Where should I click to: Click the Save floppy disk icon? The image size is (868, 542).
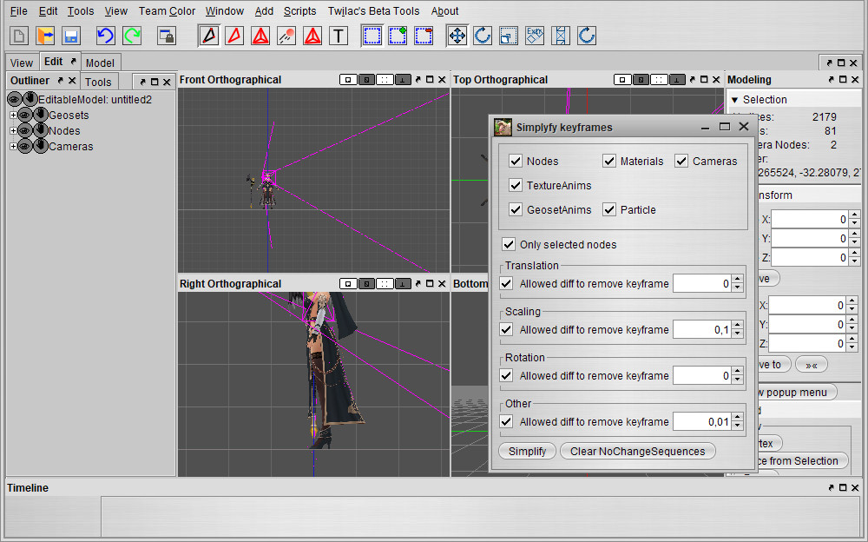point(71,36)
